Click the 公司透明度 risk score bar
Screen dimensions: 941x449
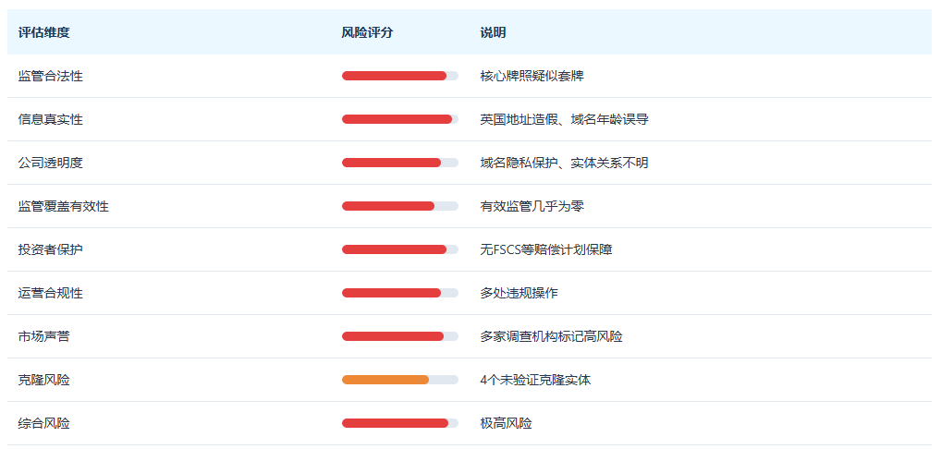point(400,163)
